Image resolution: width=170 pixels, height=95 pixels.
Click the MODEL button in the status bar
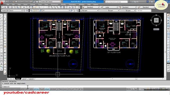click(x=129, y=89)
